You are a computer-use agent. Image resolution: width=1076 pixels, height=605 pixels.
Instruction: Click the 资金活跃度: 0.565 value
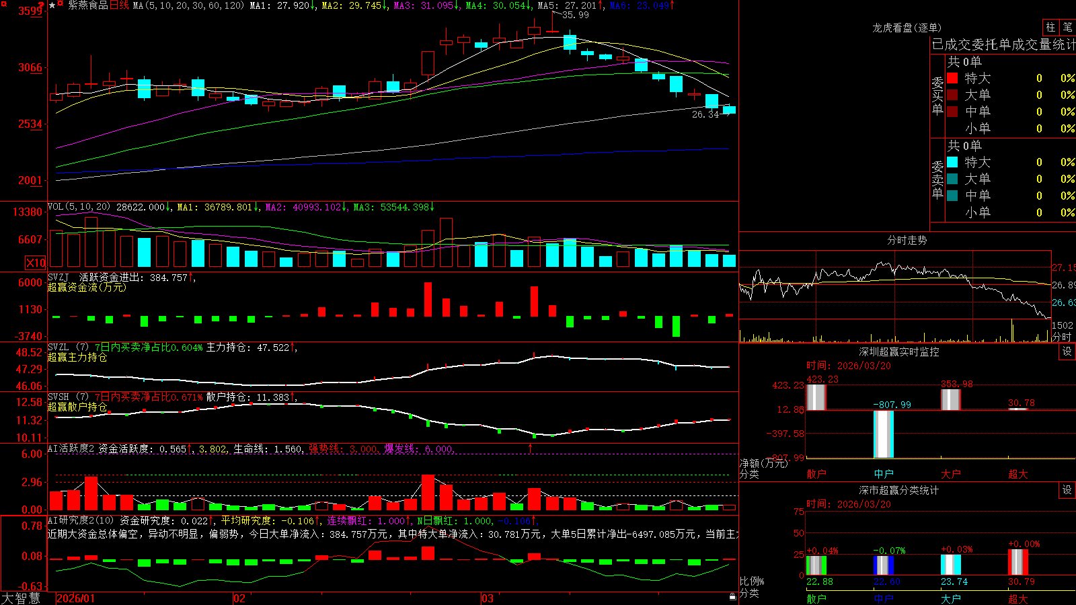coord(145,448)
